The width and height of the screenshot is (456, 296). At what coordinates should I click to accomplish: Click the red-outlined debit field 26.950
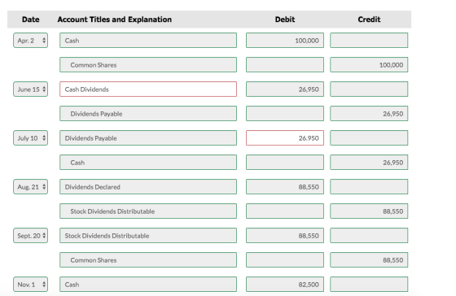(285, 138)
